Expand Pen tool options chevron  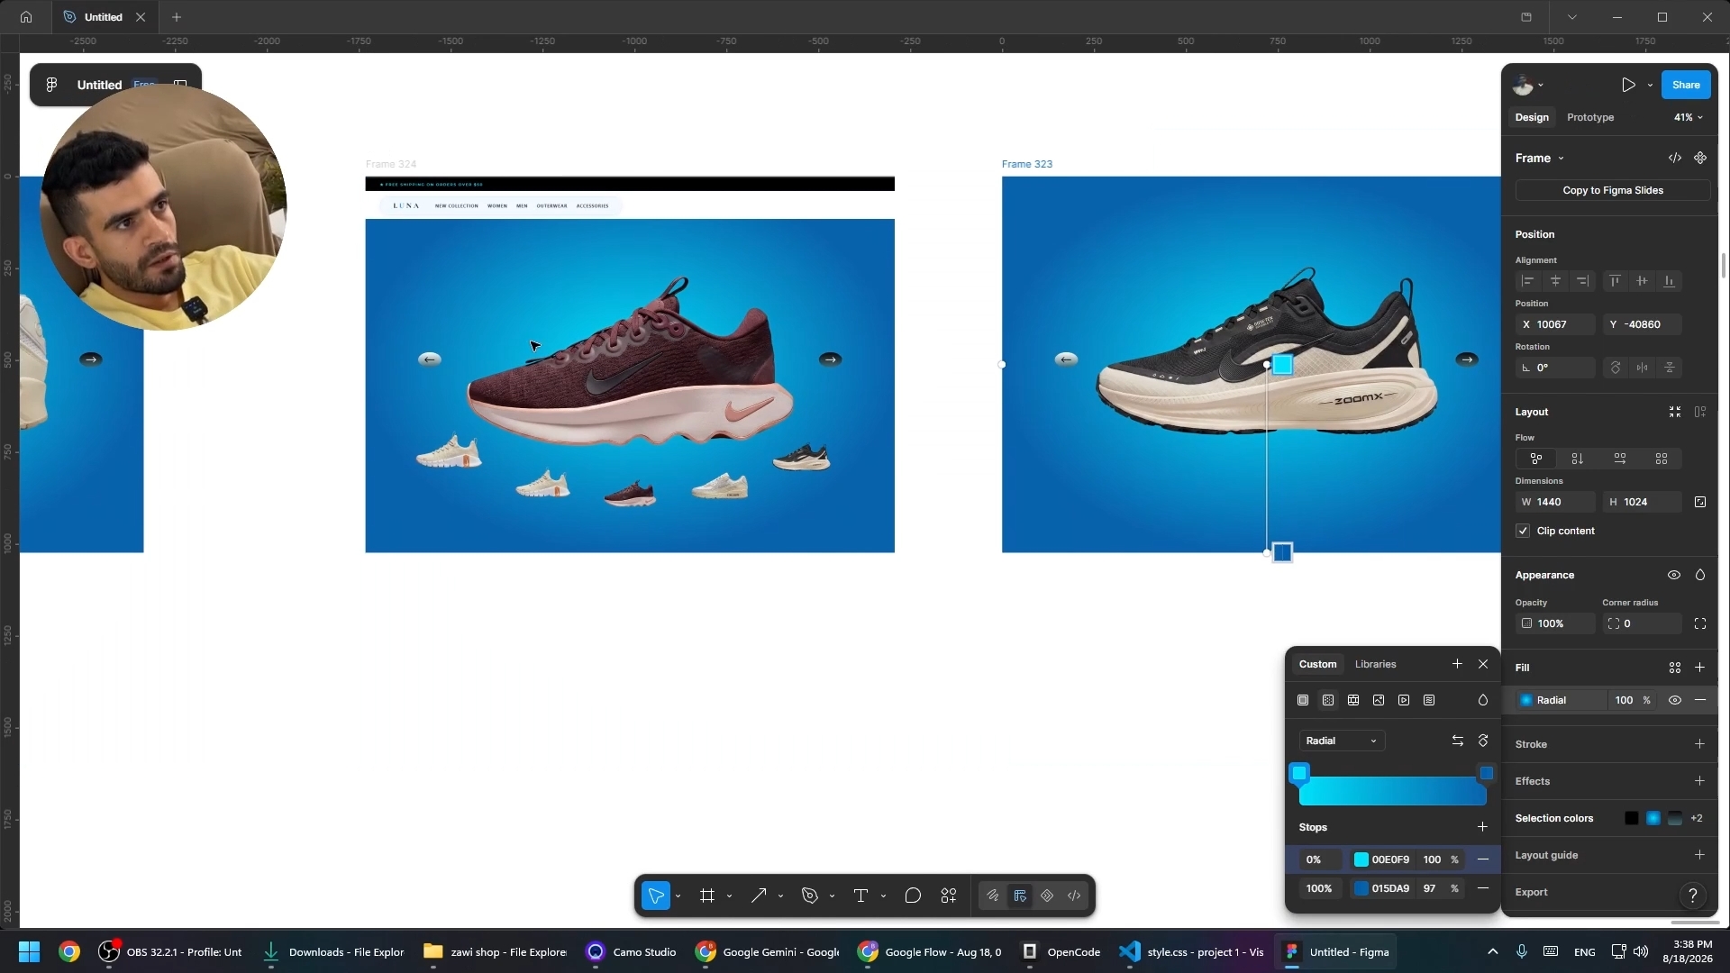[x=832, y=896]
